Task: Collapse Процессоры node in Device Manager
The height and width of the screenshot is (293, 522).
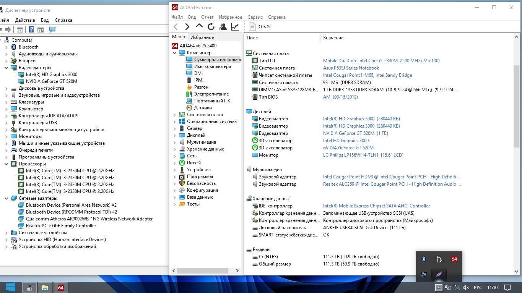Action: (x=6, y=164)
